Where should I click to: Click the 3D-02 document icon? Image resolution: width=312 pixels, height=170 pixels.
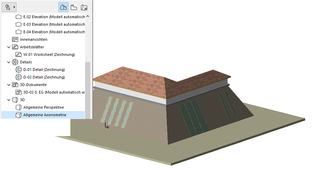tap(19, 92)
